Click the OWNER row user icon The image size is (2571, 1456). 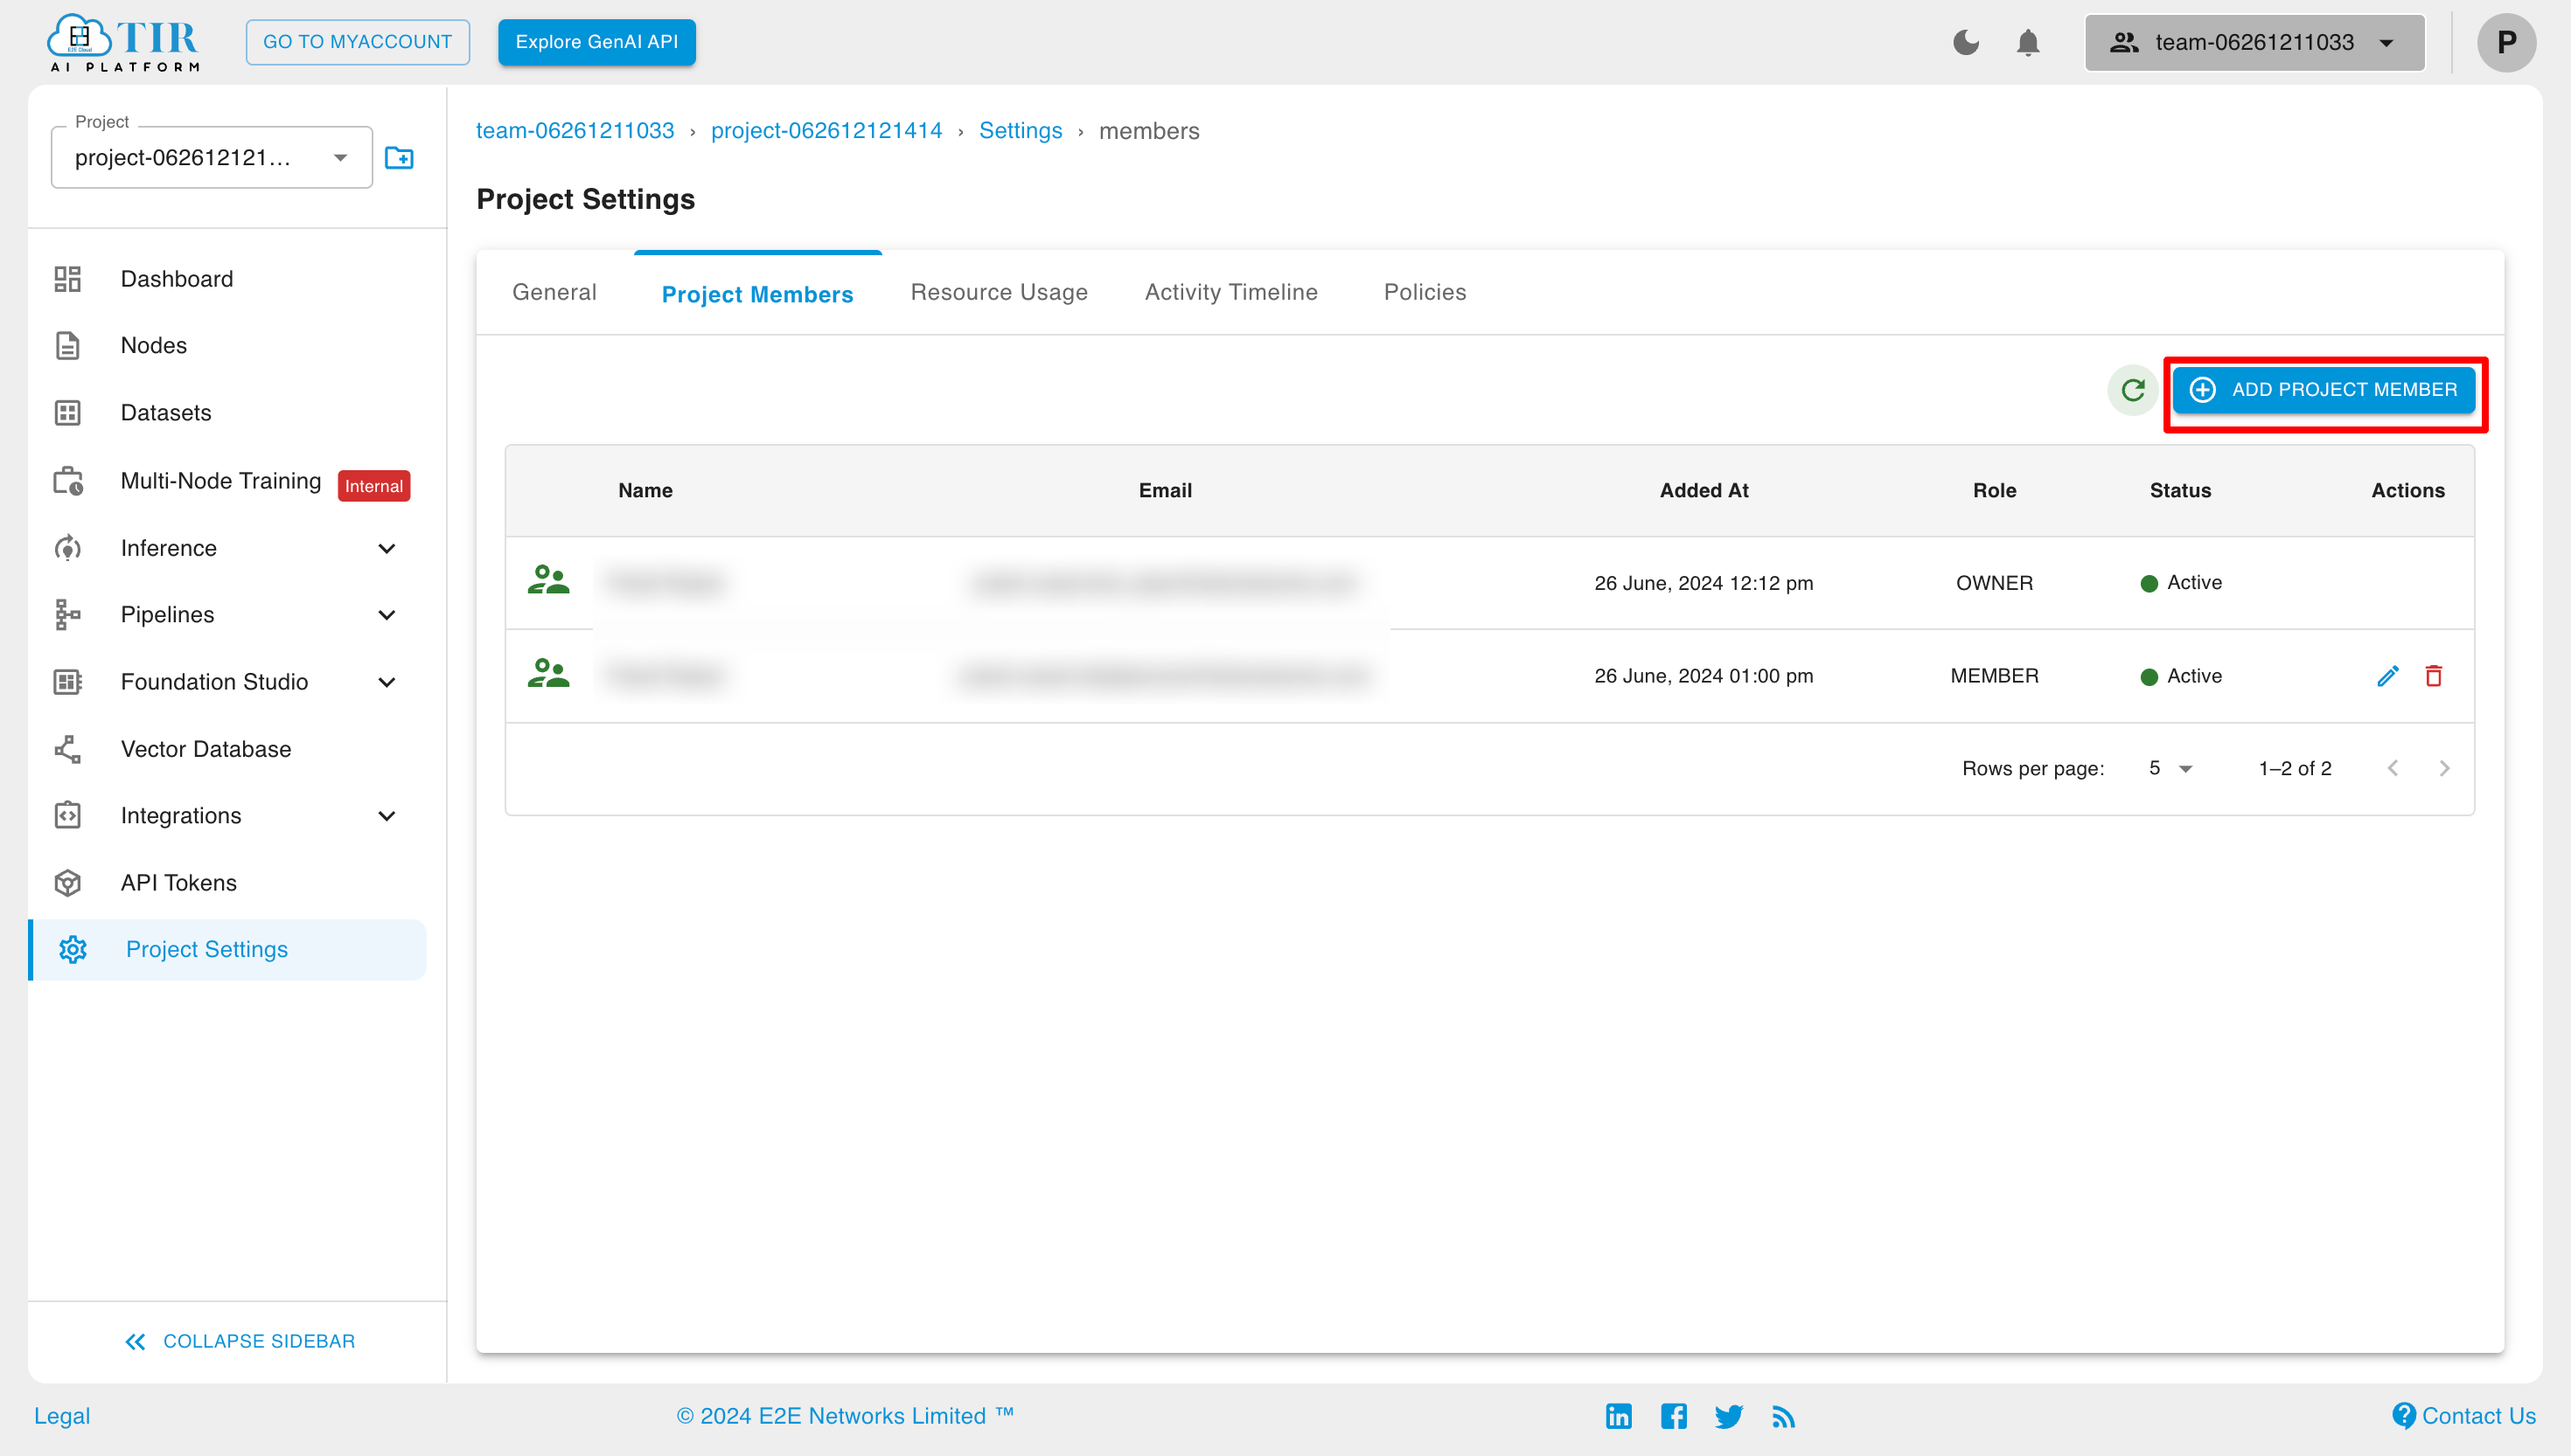coord(548,581)
